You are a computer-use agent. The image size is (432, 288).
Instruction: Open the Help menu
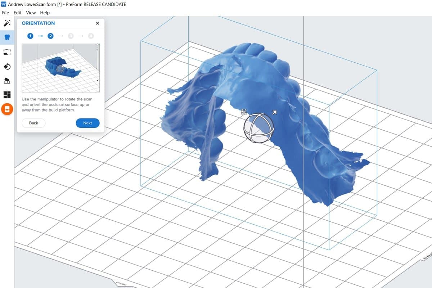[45, 13]
